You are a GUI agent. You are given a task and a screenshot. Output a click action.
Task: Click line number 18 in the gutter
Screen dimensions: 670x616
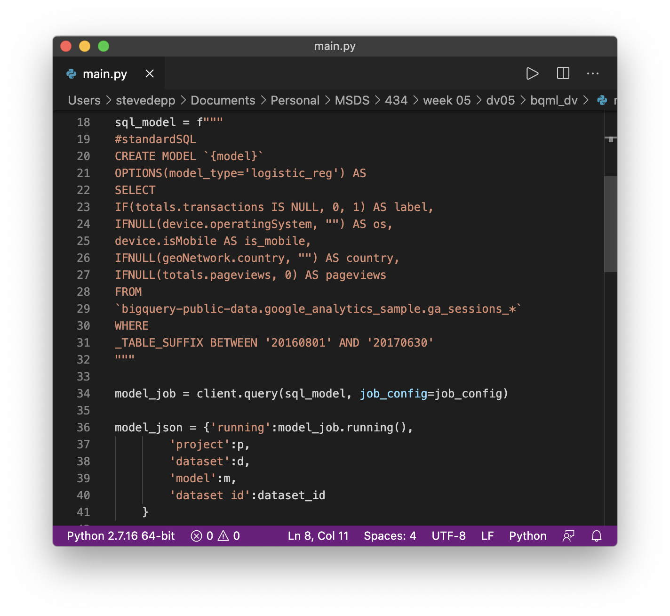83,122
